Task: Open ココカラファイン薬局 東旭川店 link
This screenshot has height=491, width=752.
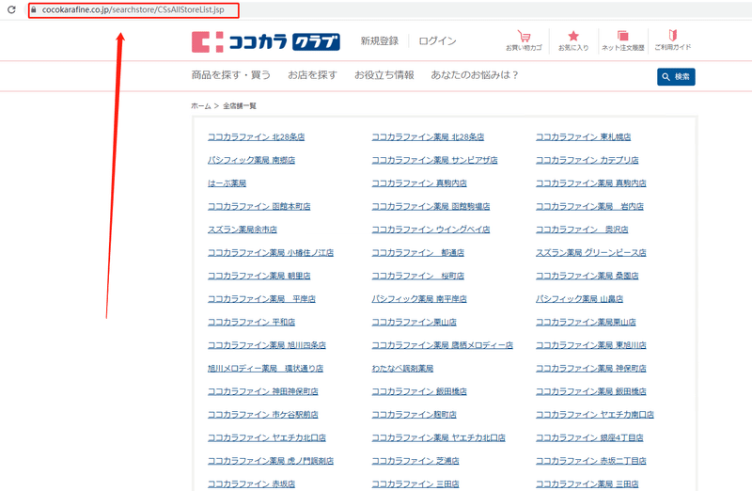Action: point(591,345)
